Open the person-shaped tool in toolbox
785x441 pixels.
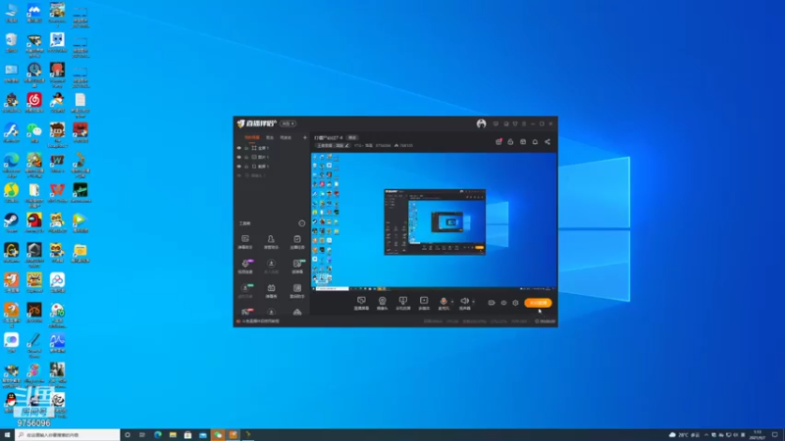(271, 241)
